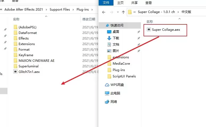This screenshot has height=127, width=206.
Task: Click Support Files breadcrumb segment
Action: 60,10
